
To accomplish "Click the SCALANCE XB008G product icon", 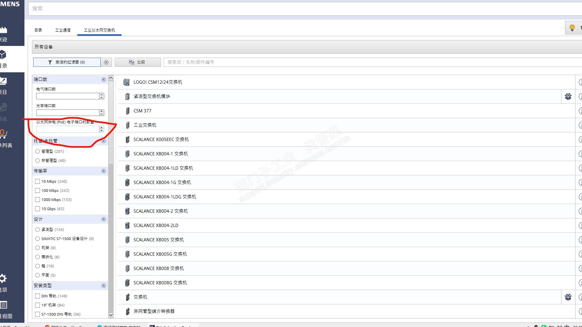I will click(127, 283).
